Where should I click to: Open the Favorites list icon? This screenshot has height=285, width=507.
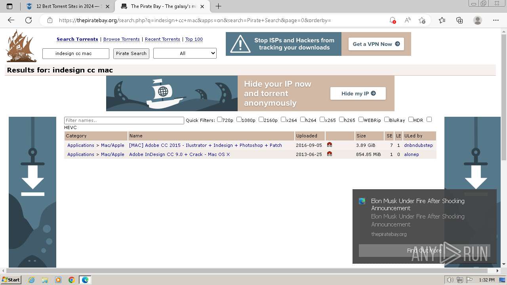pos(442,20)
